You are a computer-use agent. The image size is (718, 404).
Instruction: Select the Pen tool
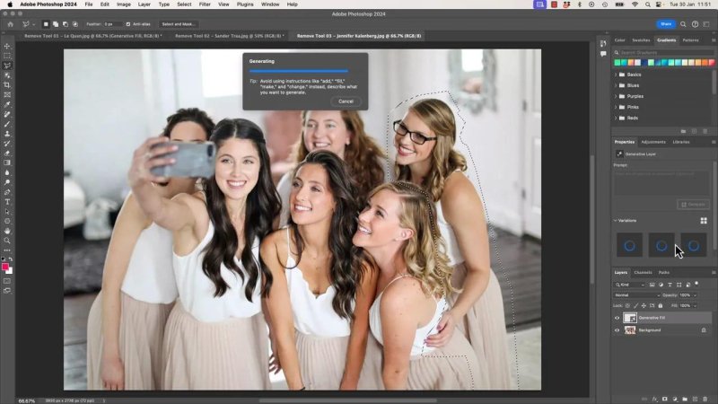click(x=7, y=192)
